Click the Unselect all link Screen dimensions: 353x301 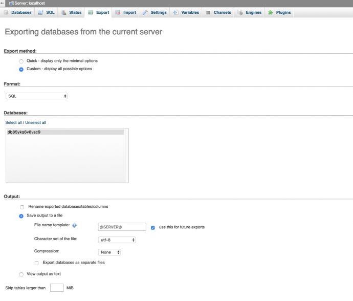pyautogui.click(x=36, y=122)
